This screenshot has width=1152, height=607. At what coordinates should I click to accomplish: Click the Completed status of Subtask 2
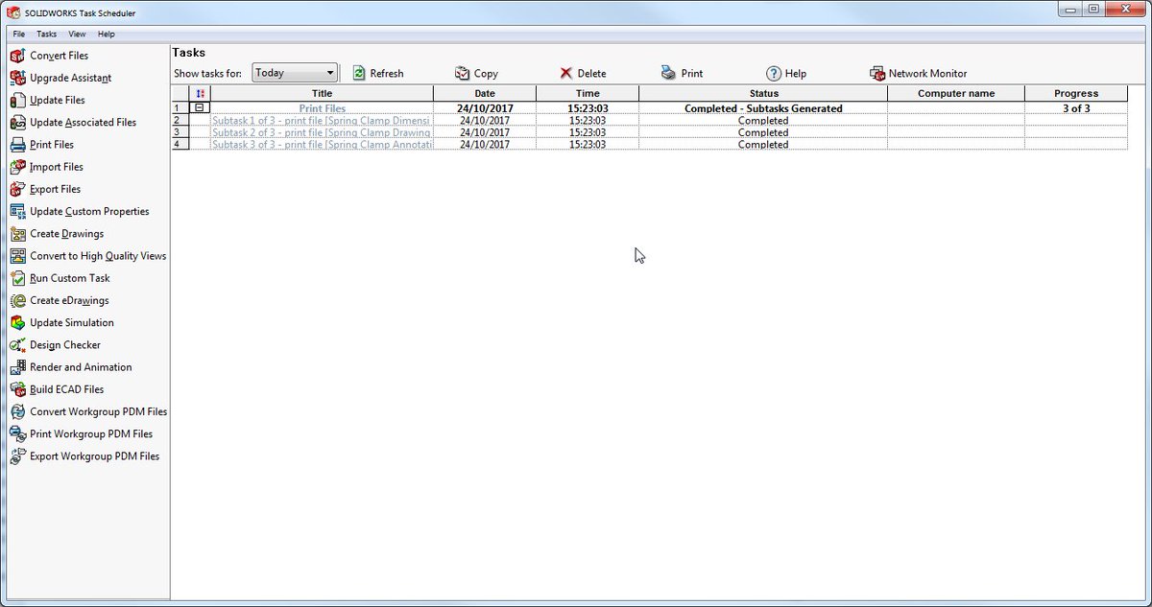coord(763,132)
